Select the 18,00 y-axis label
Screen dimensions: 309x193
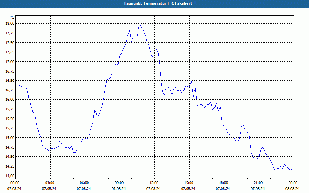point(10,24)
